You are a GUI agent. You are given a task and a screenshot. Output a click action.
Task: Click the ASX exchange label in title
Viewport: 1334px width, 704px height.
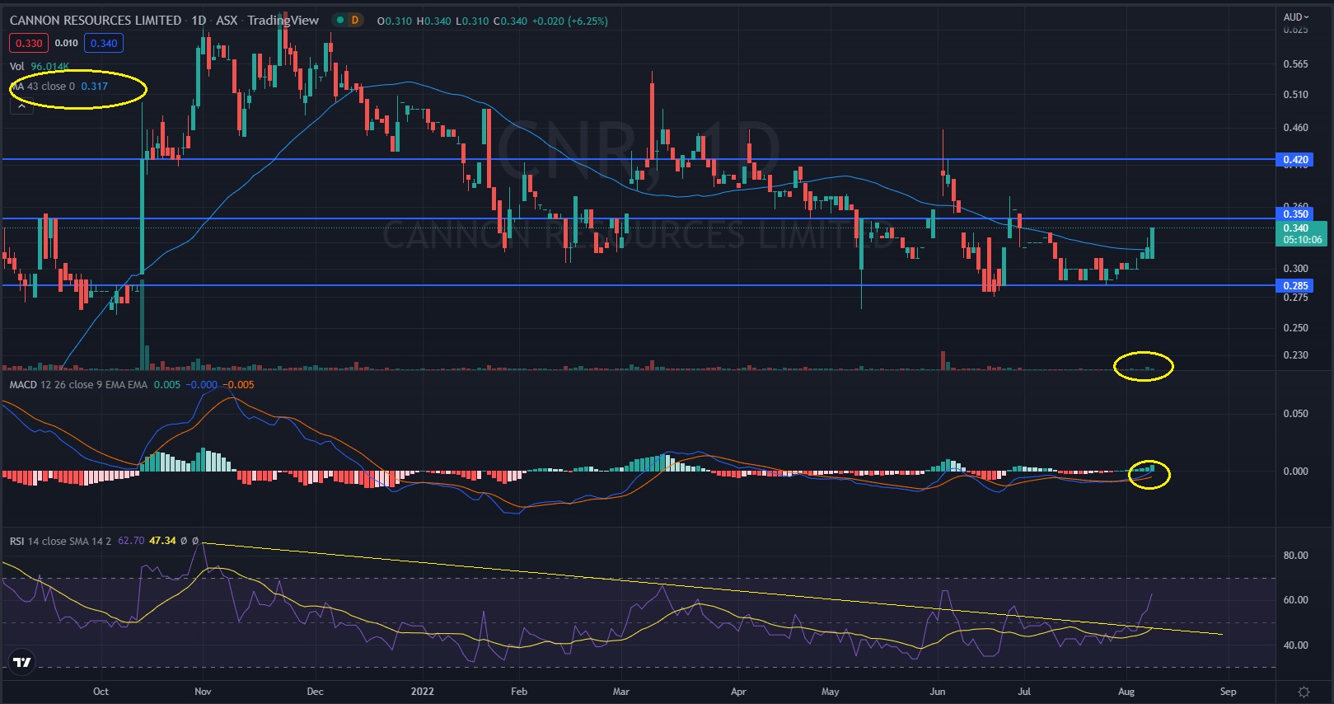click(227, 21)
